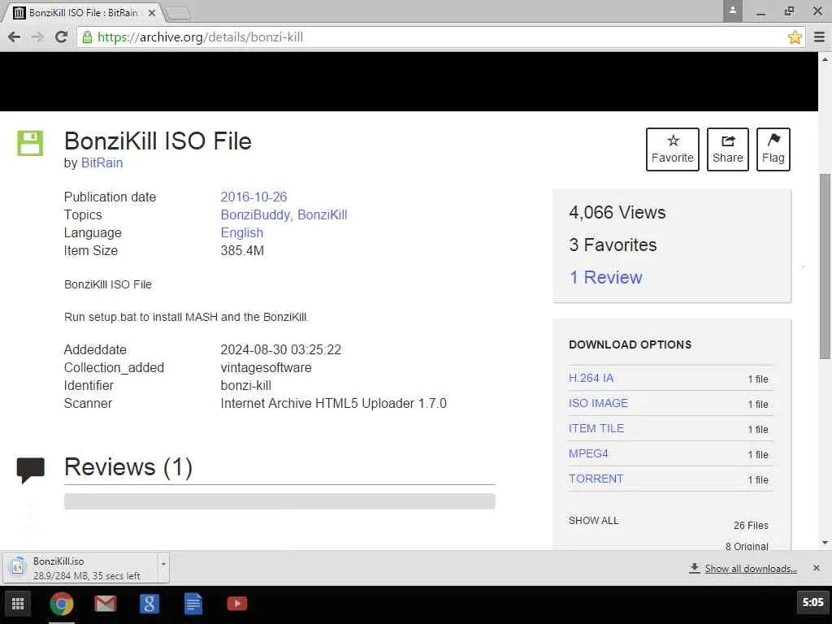Screen dimensions: 832x624
Task: Click the green padlock security icon
Action: (x=87, y=37)
